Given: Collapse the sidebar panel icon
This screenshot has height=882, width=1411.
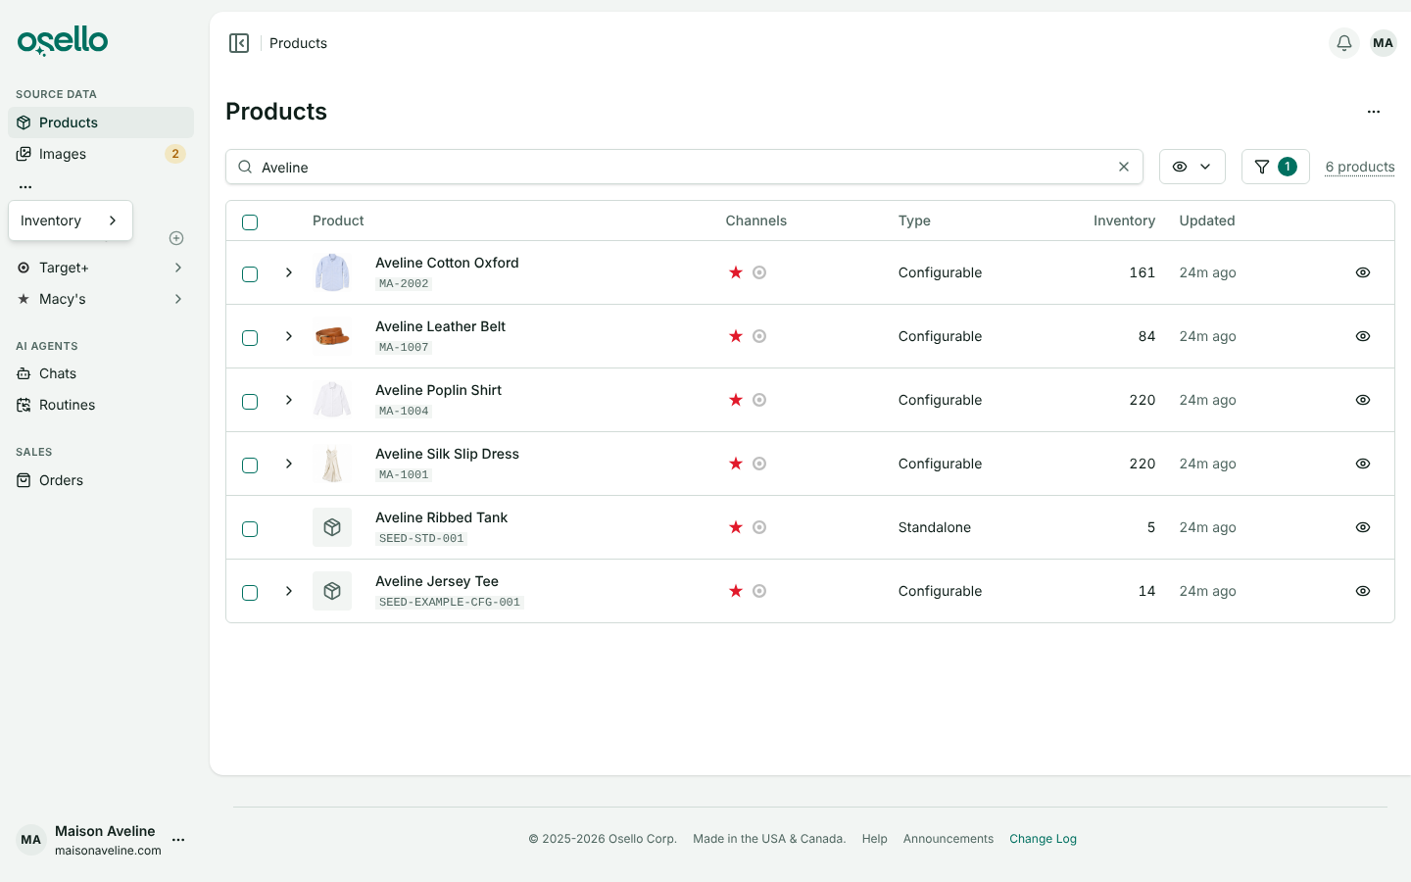Looking at the screenshot, I should coord(239,43).
